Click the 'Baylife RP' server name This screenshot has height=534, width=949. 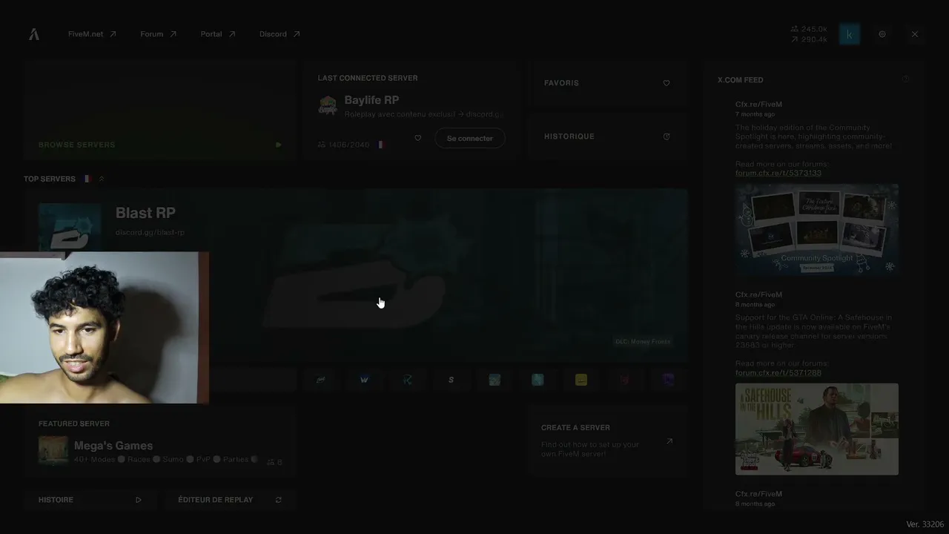click(x=371, y=100)
